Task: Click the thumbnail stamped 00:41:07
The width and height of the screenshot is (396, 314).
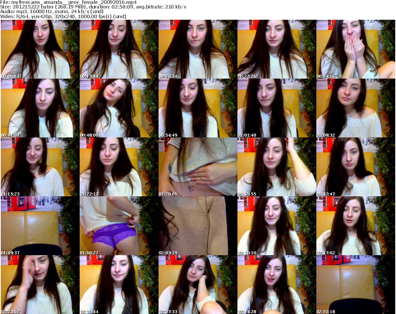Action: [x=40, y=108]
